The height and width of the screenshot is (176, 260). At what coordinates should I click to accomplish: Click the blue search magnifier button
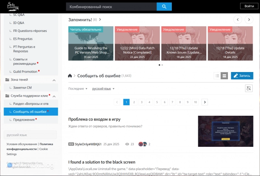(x=164, y=7)
